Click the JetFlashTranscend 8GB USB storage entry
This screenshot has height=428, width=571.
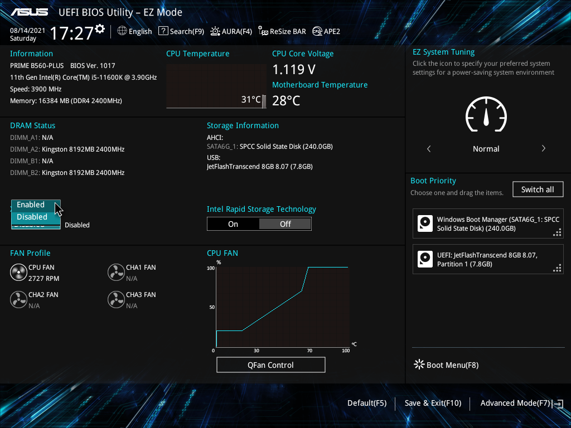pyautogui.click(x=260, y=166)
